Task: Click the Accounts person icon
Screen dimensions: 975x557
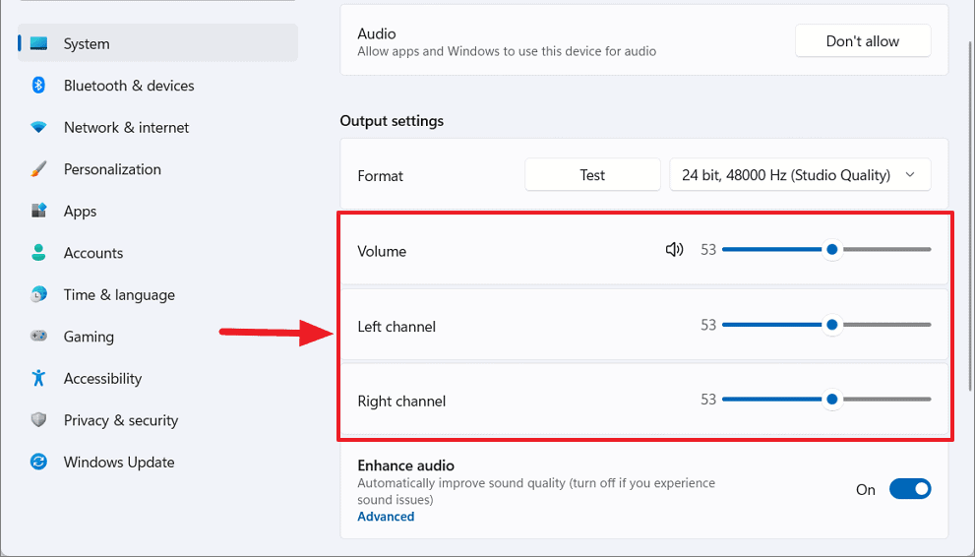Action: 39,253
